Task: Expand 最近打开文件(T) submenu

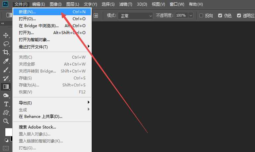Action: (x=52, y=47)
